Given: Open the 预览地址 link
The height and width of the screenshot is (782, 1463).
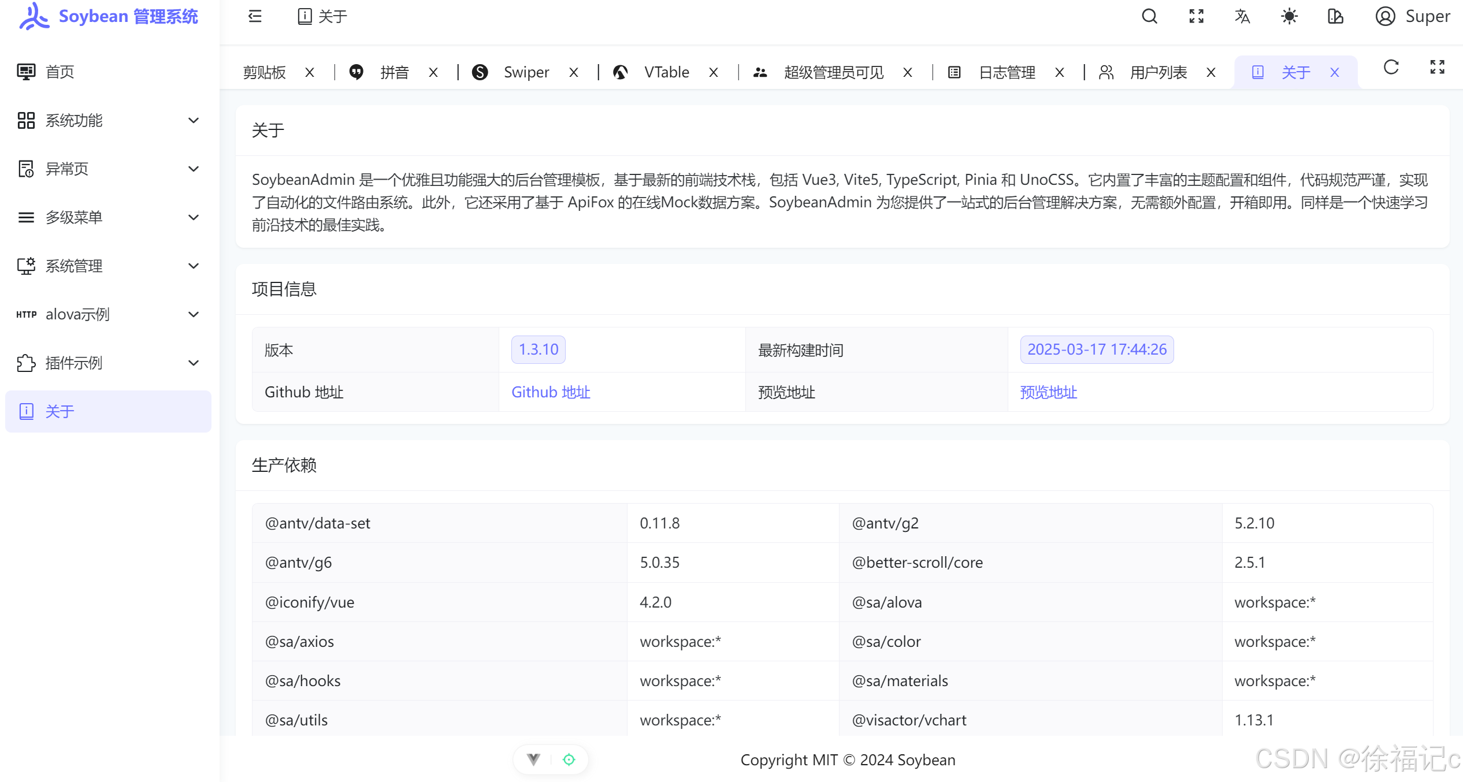Looking at the screenshot, I should (x=1048, y=392).
